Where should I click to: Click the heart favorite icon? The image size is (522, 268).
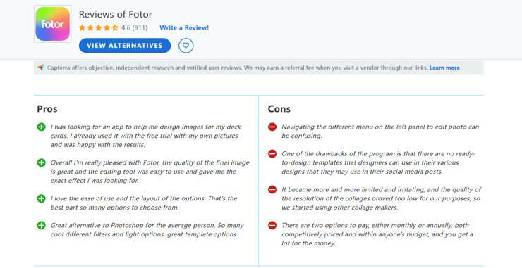[x=186, y=46]
